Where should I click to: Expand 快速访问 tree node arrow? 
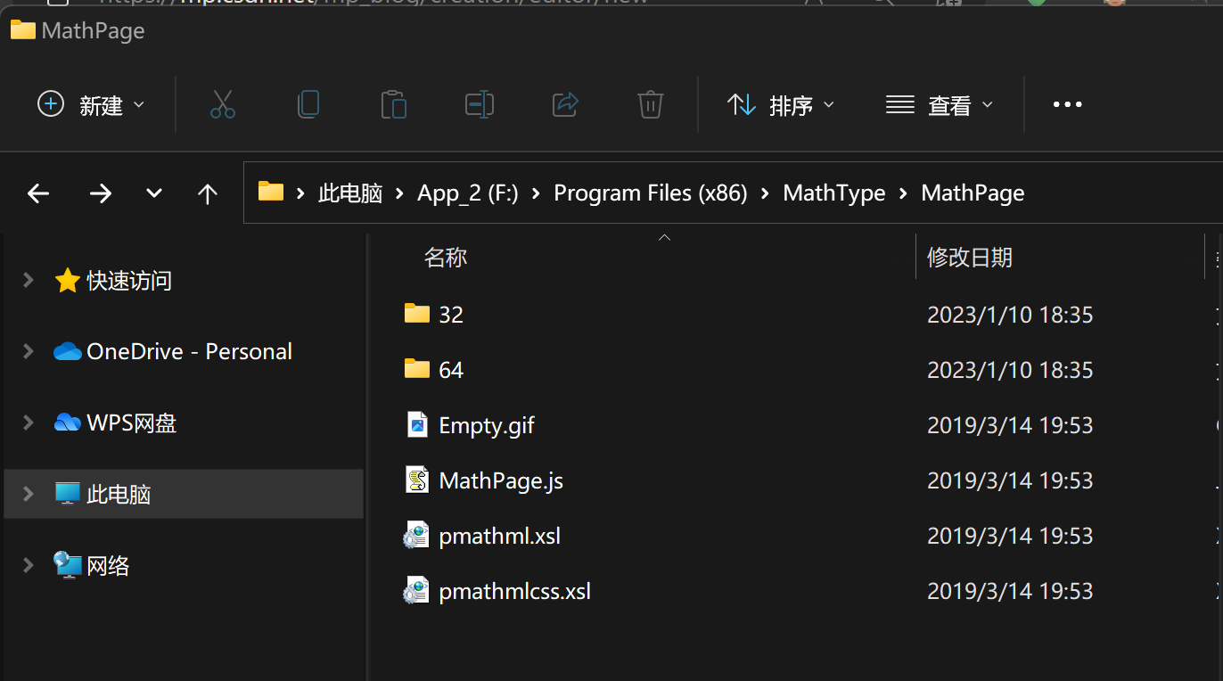29,280
